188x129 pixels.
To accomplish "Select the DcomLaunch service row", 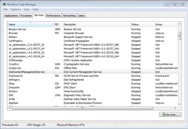I will (x=92, y=76).
